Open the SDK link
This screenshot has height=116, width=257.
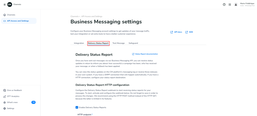click(x=191, y=32)
